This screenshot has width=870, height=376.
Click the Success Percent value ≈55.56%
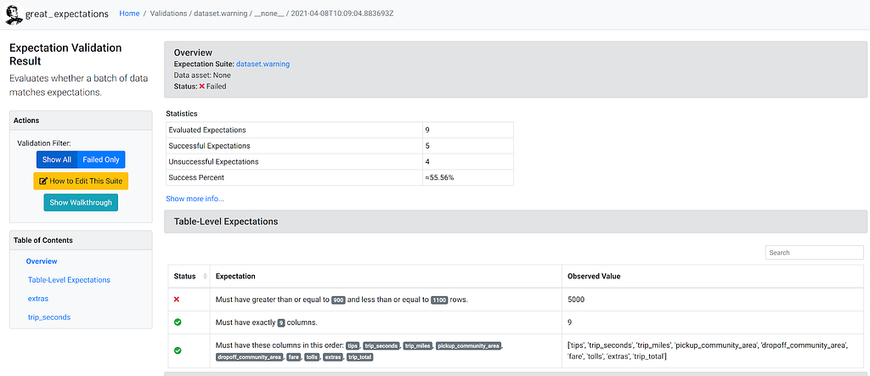(438, 177)
